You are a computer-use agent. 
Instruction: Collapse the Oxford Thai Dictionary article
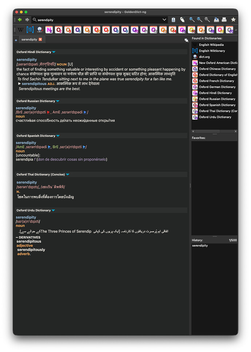tap(68, 175)
